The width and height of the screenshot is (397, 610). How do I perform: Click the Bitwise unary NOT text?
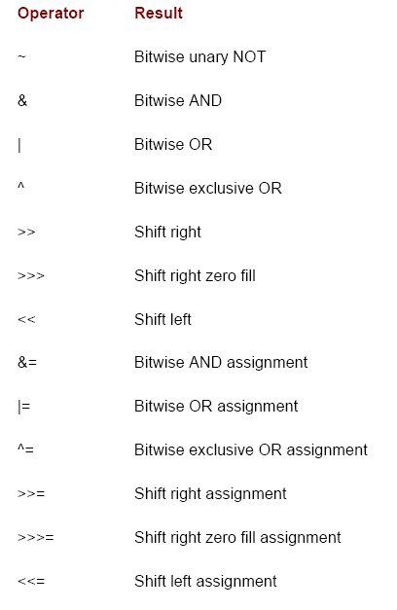tap(199, 57)
